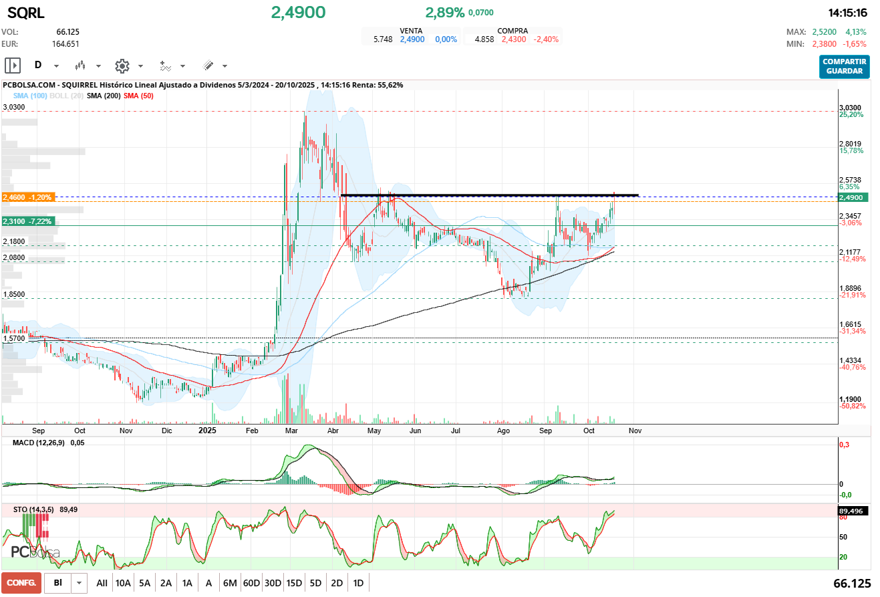The height and width of the screenshot is (597, 880).
Task: Expand the chart type dropdown arrow
Action: (98, 66)
